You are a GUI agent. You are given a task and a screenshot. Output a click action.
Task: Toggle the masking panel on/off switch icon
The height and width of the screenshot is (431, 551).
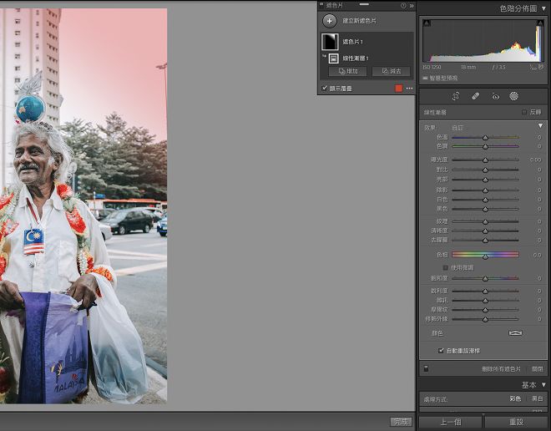[x=426, y=368]
